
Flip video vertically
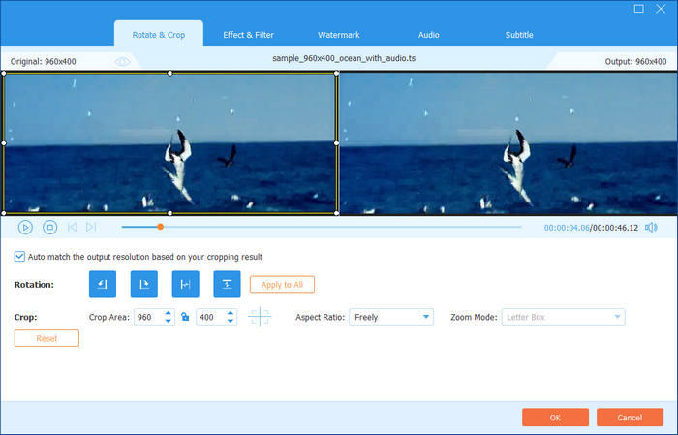coord(227,284)
